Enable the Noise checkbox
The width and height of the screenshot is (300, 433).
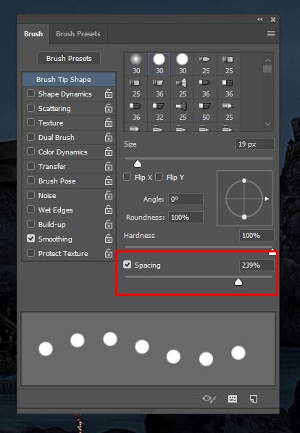coord(30,194)
